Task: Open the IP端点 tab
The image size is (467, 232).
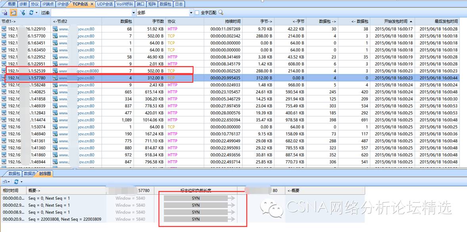Action: pos(48,4)
